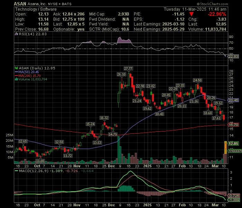Click the 27.77 peak price label
Viewport: 242px width, 208px height.
(128, 69)
